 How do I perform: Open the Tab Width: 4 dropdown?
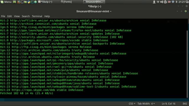146,104
